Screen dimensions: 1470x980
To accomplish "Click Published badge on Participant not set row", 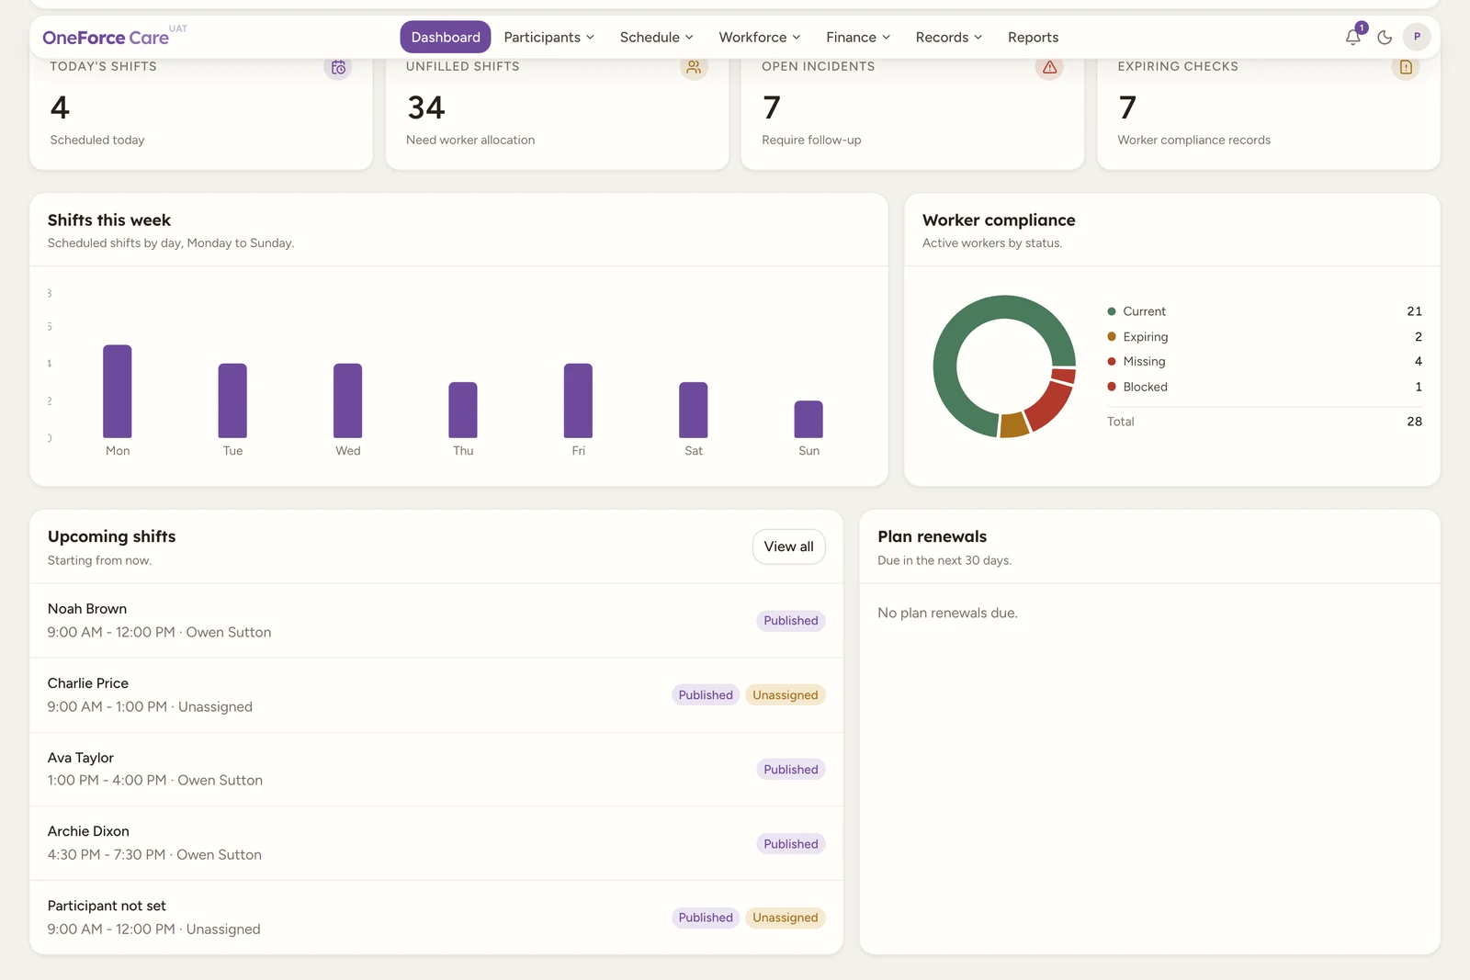I will click(706, 918).
